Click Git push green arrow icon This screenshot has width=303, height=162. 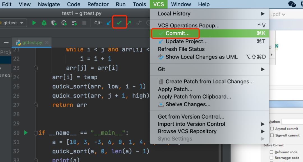(x=129, y=23)
